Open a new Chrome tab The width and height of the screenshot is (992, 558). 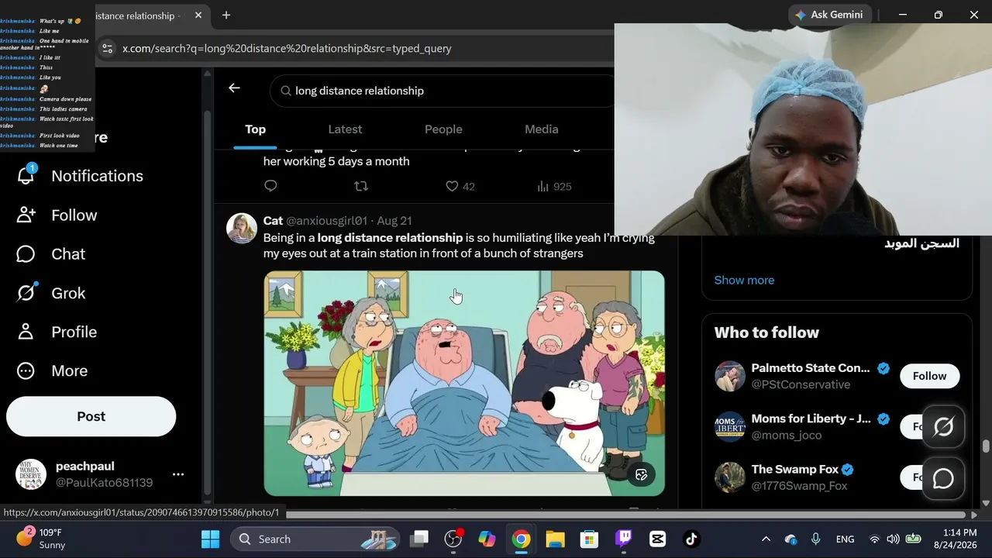click(226, 15)
